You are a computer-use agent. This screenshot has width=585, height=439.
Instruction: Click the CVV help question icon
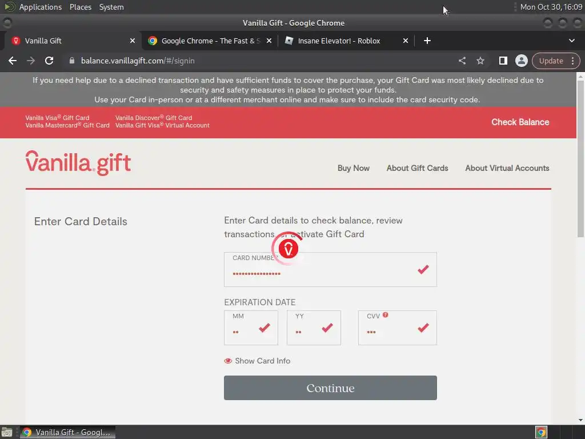386,315
